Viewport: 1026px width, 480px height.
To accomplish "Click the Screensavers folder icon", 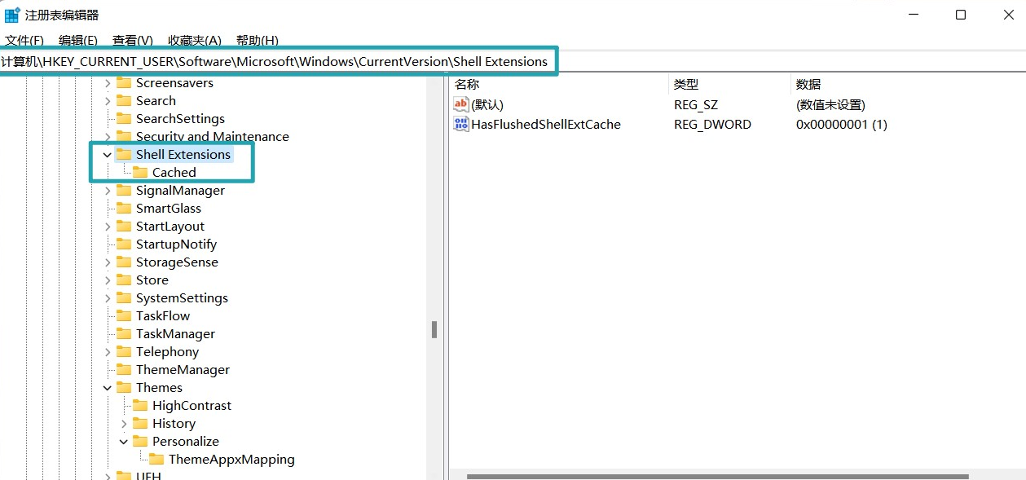I will point(124,82).
